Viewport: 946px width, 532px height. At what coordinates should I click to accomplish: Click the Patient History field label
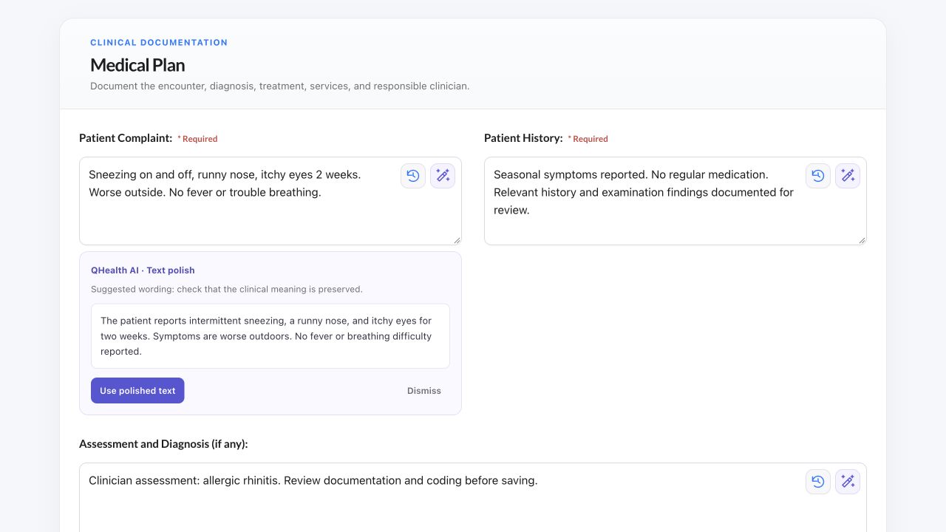tap(523, 138)
